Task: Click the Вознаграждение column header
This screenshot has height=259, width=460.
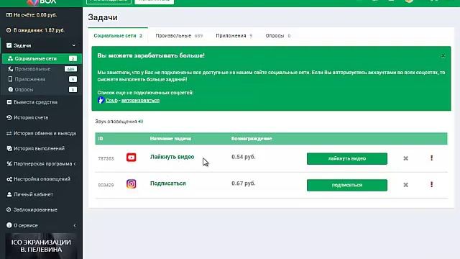Action: click(x=252, y=139)
